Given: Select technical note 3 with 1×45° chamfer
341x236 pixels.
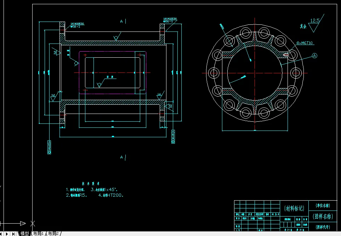Looking at the screenshot, I should point(104,190).
